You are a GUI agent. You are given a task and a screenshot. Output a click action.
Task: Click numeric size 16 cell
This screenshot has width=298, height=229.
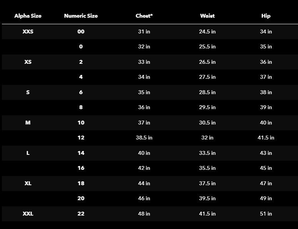click(x=81, y=168)
